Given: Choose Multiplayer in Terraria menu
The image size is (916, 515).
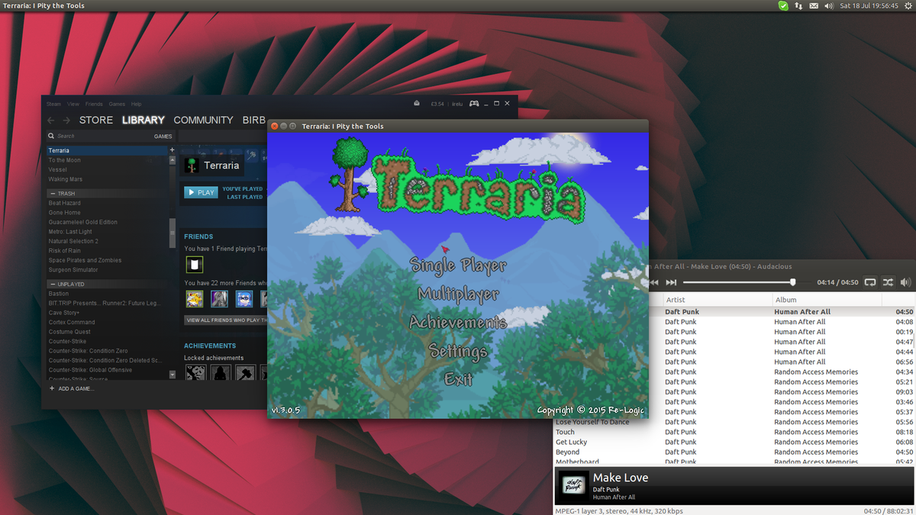Looking at the screenshot, I should (x=458, y=294).
